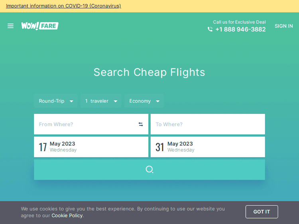Click the SIGN IN link
The height and width of the screenshot is (224, 299).
coord(283,26)
